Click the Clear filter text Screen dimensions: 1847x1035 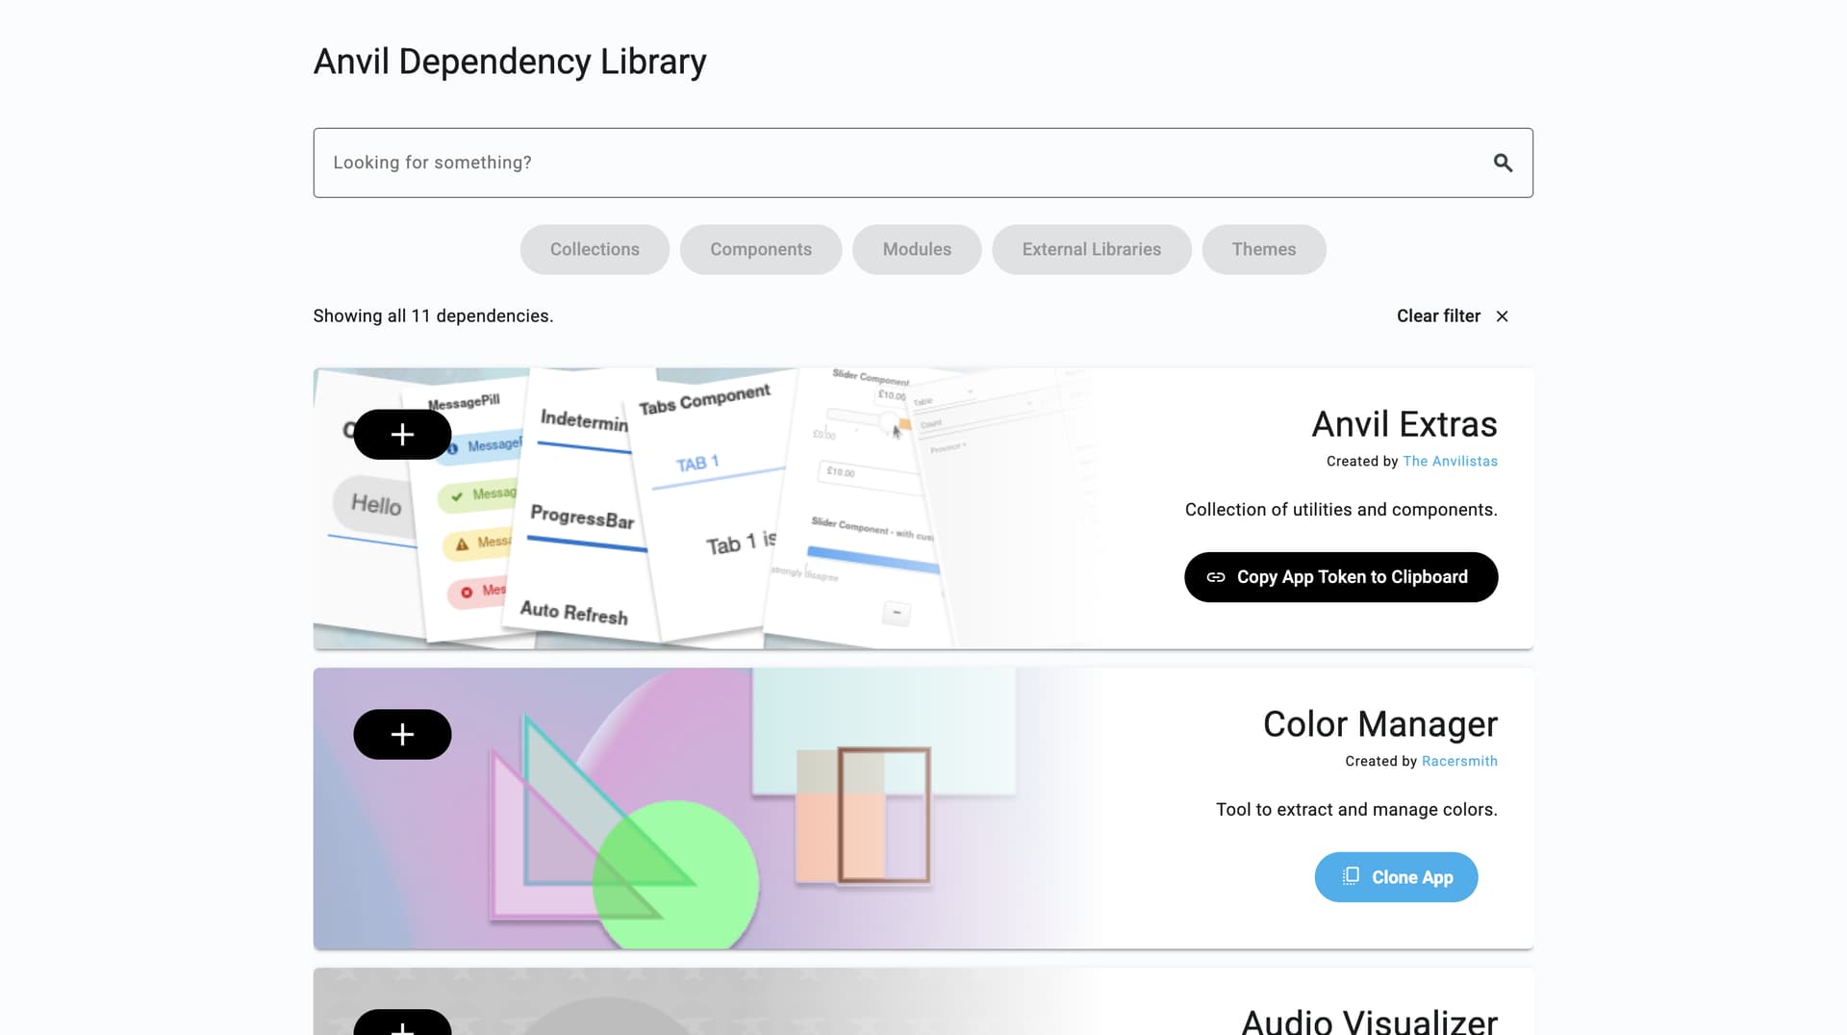click(1438, 316)
